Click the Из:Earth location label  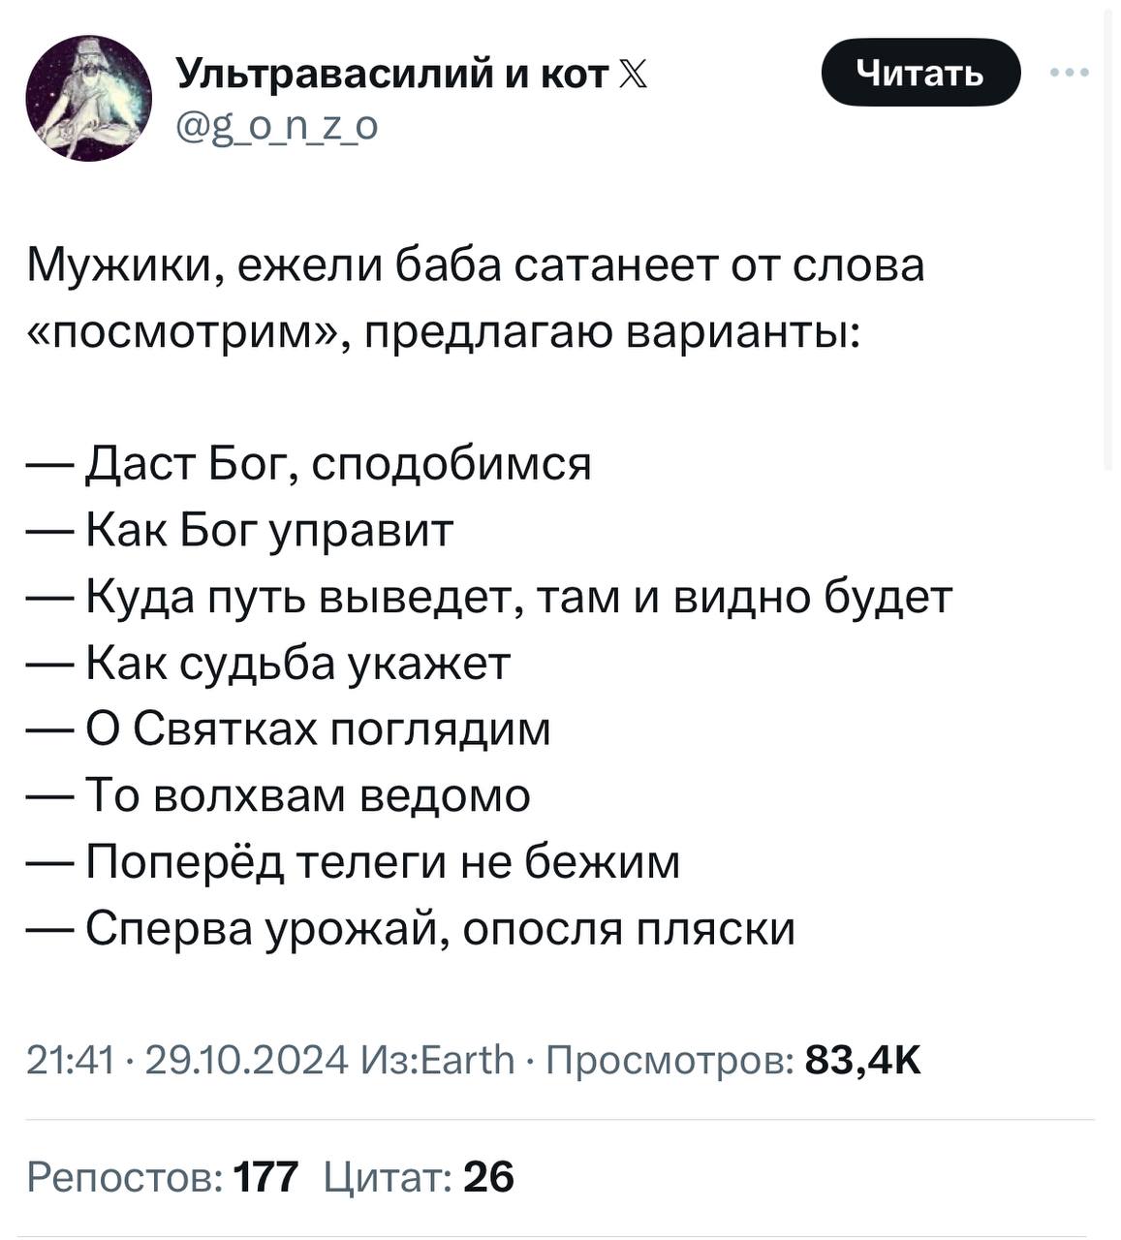(x=435, y=1059)
